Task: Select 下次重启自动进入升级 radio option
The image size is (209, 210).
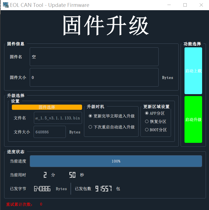Action: (x=112, y=127)
